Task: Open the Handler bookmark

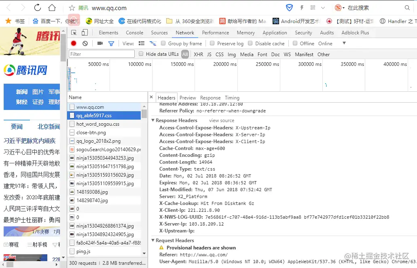Action: [398, 21]
